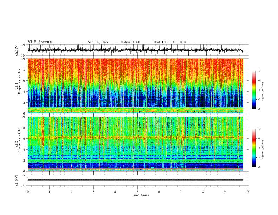The width and height of the screenshot is (278, 215).
Task: Click the upper PSD color scale bar
Action: (x=254, y=90)
